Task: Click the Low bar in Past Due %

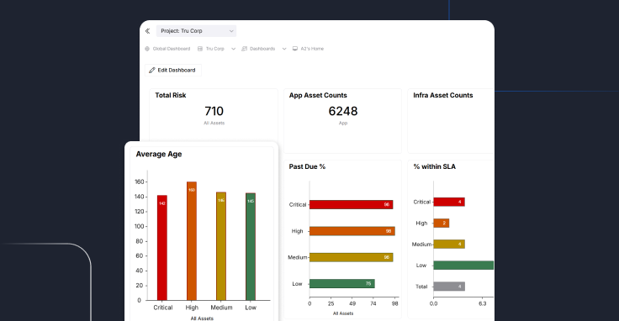Action: pos(341,283)
